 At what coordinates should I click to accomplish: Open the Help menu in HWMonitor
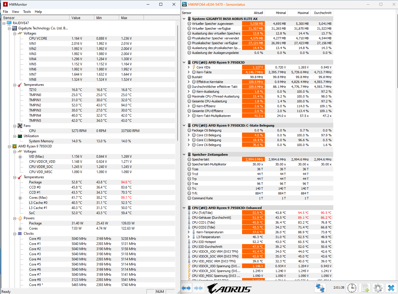click(x=38, y=12)
